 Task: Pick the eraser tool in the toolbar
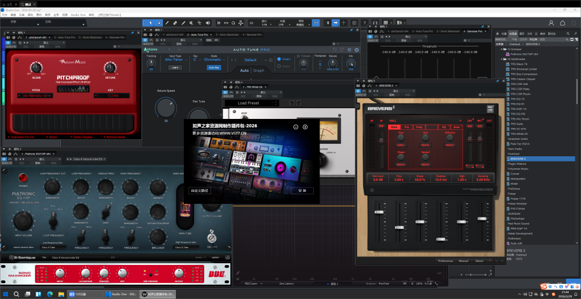pyautogui.click(x=175, y=23)
